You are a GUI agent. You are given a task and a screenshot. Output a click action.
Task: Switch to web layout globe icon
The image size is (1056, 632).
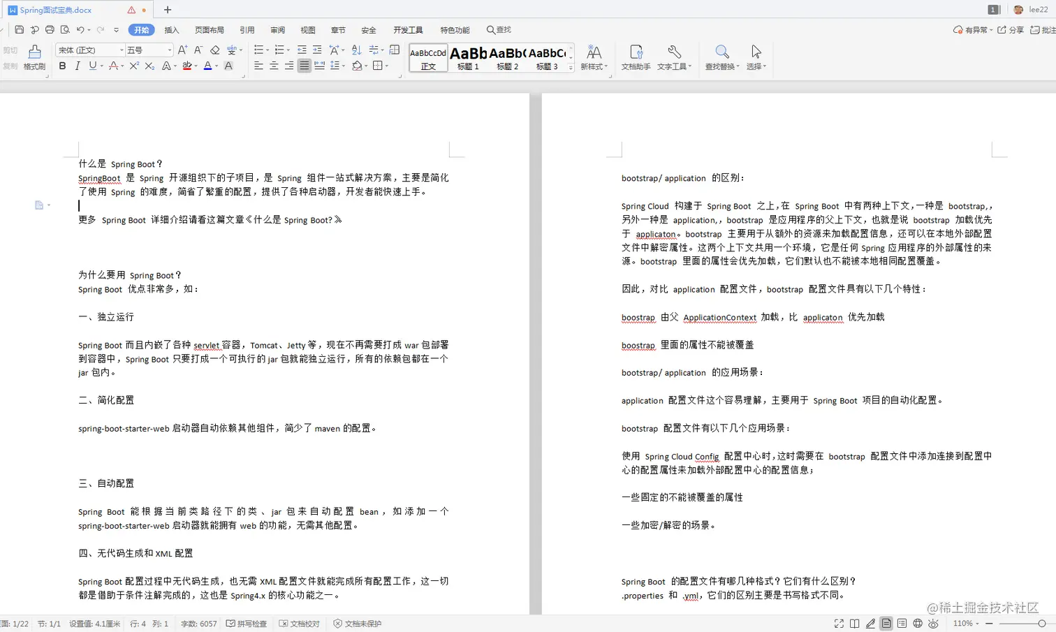(x=918, y=624)
